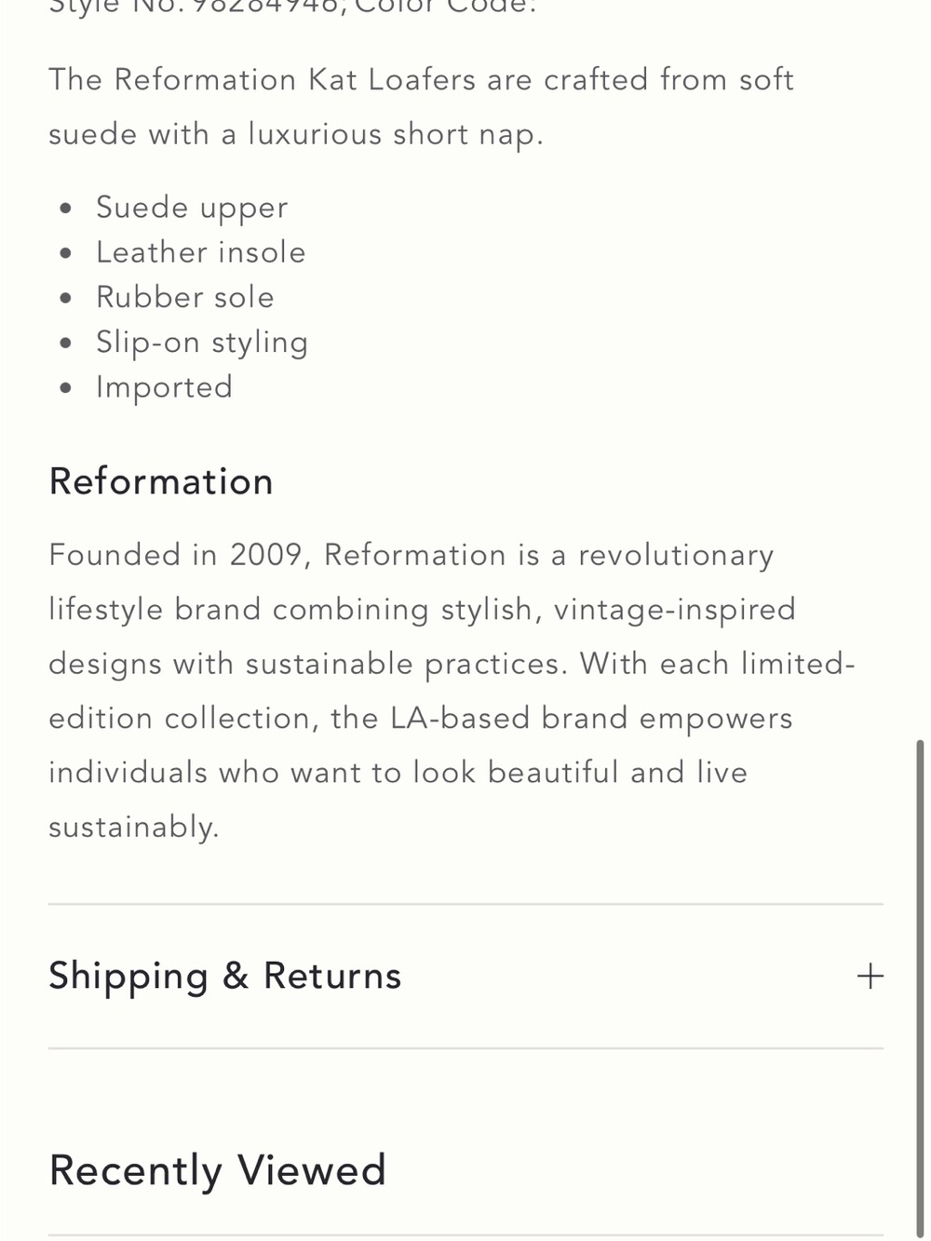Click the Reformation brand heading
The height and width of the screenshot is (1241, 931).
pos(161,481)
